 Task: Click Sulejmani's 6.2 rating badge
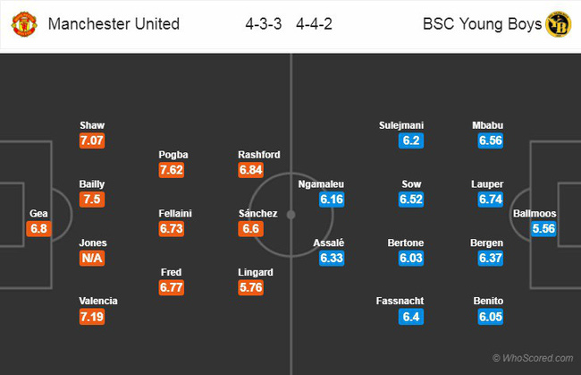412,141
